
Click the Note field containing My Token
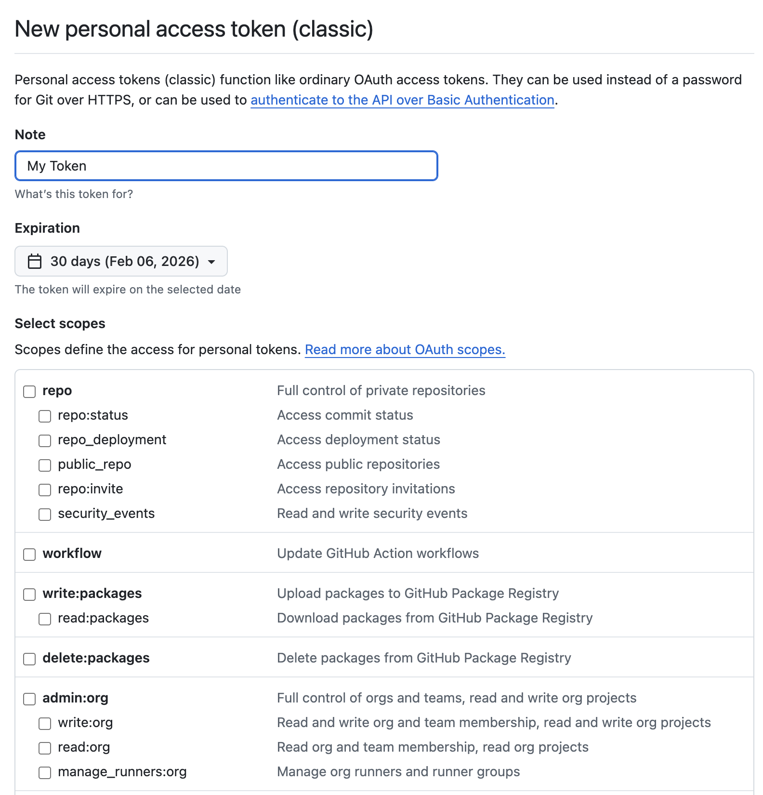coord(226,165)
